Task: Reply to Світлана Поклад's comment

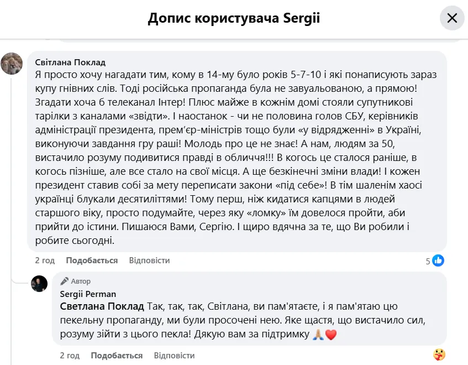Action: (149, 260)
